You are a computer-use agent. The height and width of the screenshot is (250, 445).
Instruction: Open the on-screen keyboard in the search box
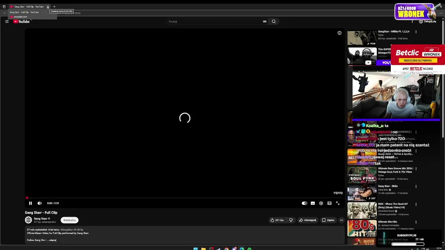pyautogui.click(x=265, y=22)
